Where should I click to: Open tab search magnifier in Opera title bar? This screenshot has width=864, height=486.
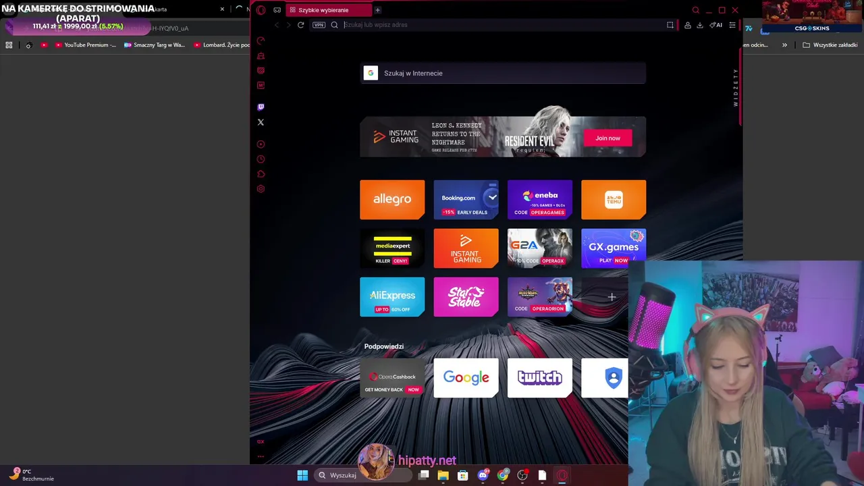[695, 10]
